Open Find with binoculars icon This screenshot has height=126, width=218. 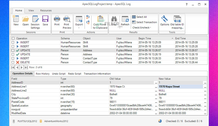[x=114, y=21]
